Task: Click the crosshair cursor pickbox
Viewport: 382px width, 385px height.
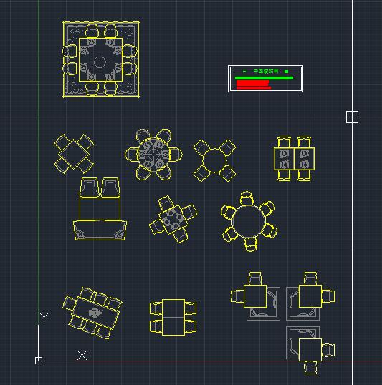Action: (352, 117)
